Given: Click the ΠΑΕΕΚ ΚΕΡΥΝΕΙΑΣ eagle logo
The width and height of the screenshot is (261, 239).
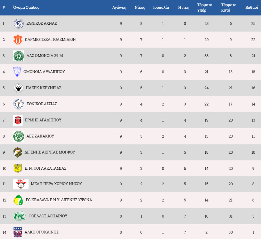Looking at the screenshot, I should (19, 88).
